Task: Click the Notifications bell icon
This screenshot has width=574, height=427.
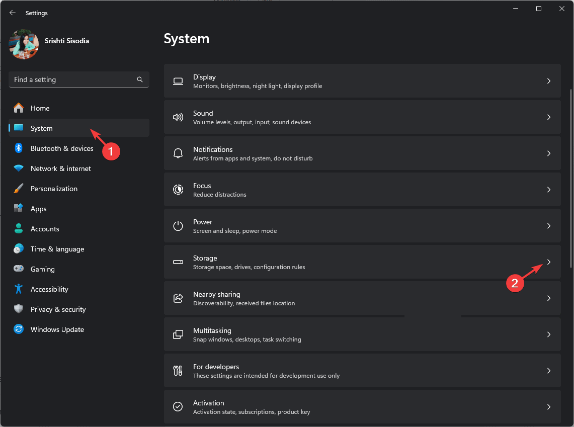Action: 178,153
